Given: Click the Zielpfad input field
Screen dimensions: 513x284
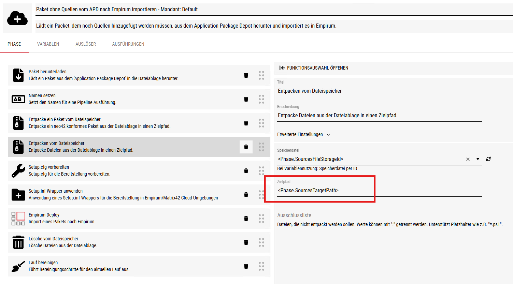Looking at the screenshot, I should click(379, 191).
